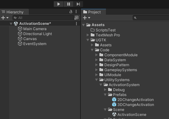
Task: Collapse the Prefabs folder
Action: point(105,95)
